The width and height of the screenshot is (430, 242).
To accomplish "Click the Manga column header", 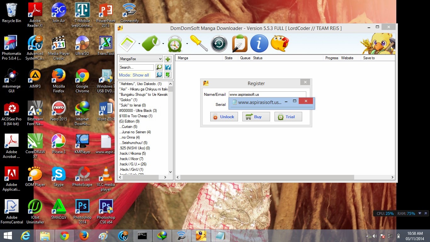I will click(199, 58).
